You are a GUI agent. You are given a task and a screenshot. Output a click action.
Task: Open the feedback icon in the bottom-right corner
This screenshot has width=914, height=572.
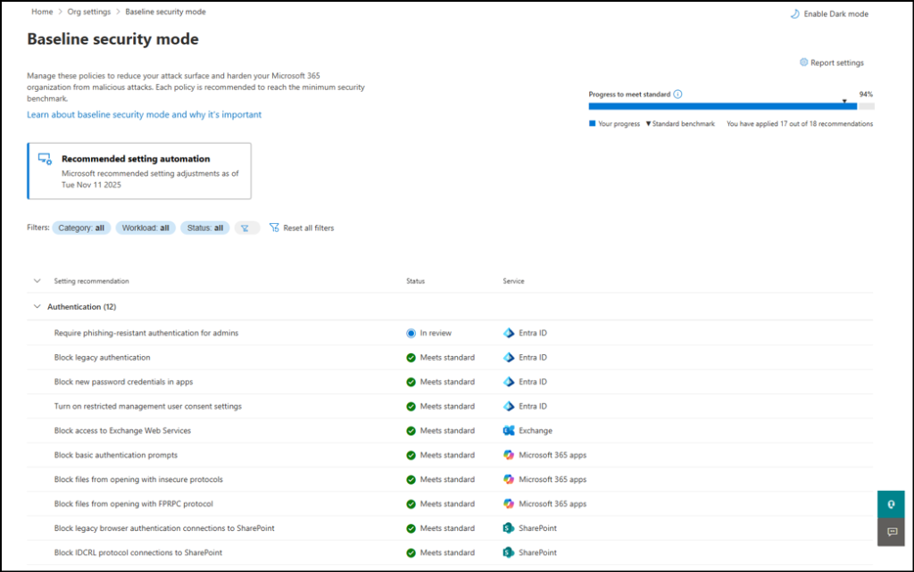coord(891,532)
